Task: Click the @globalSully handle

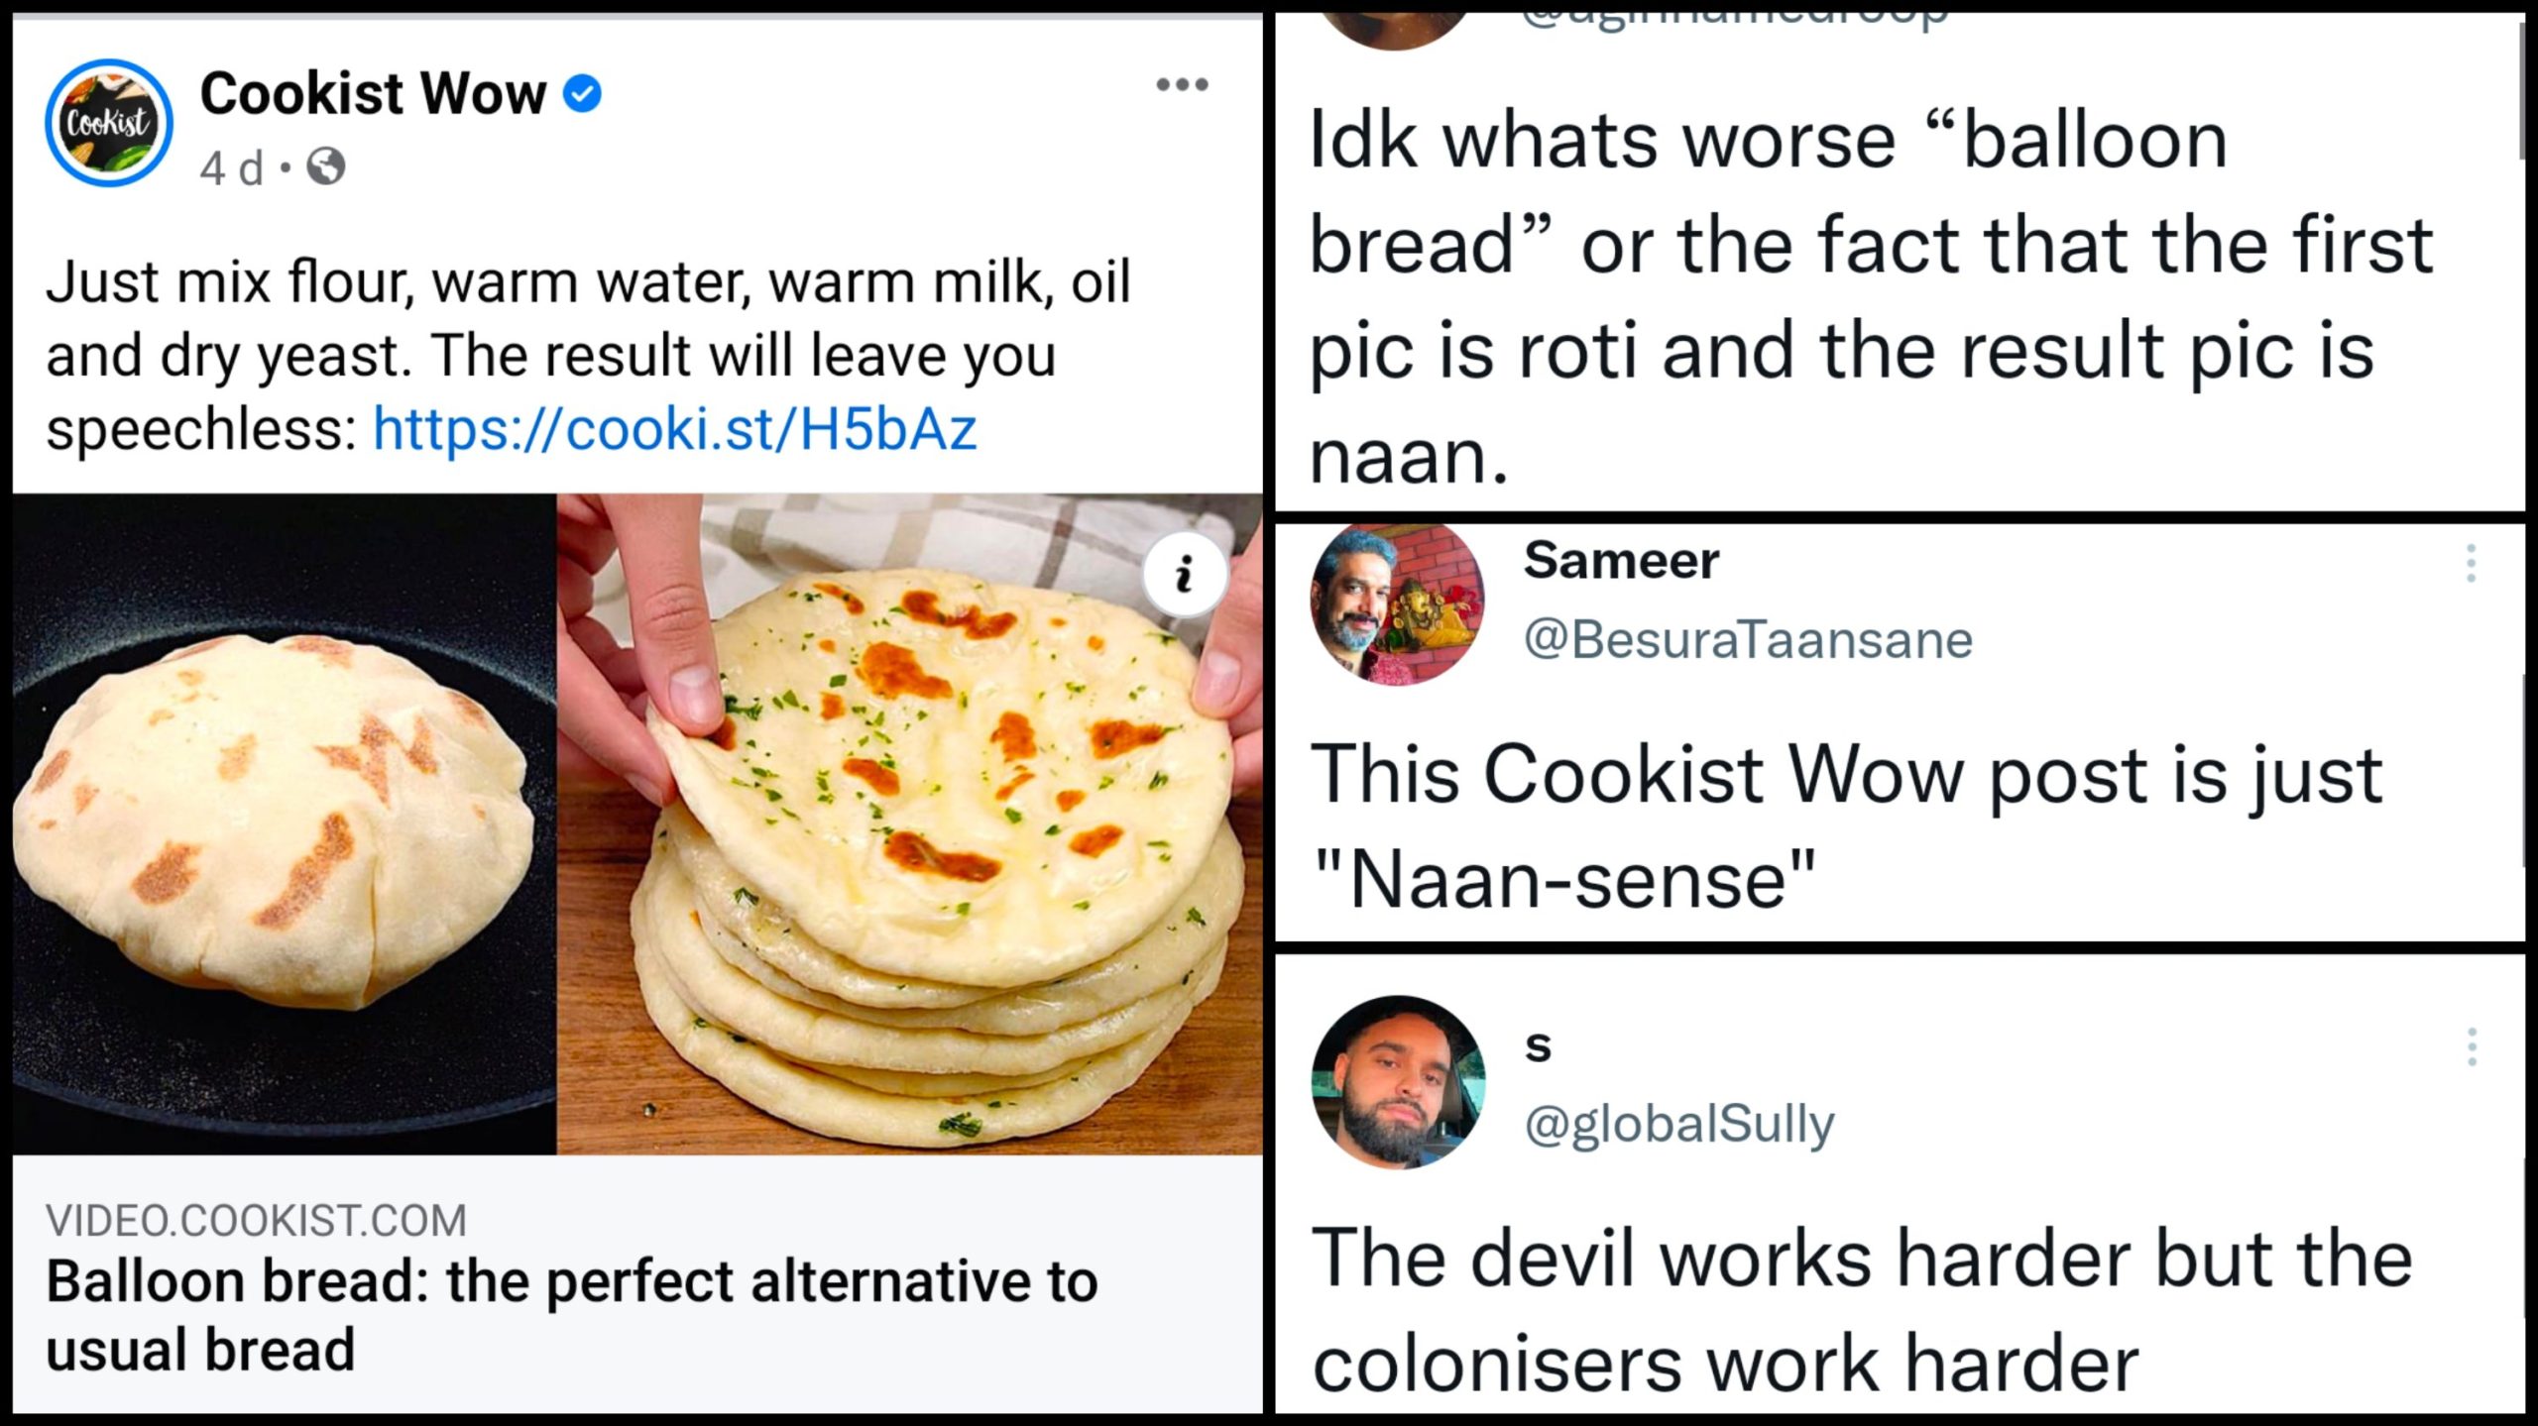Action: pyautogui.click(x=1679, y=1124)
